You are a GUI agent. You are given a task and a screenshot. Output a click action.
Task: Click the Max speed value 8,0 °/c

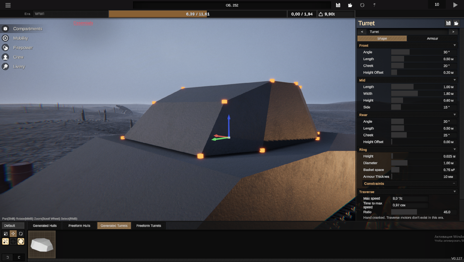coord(410,199)
